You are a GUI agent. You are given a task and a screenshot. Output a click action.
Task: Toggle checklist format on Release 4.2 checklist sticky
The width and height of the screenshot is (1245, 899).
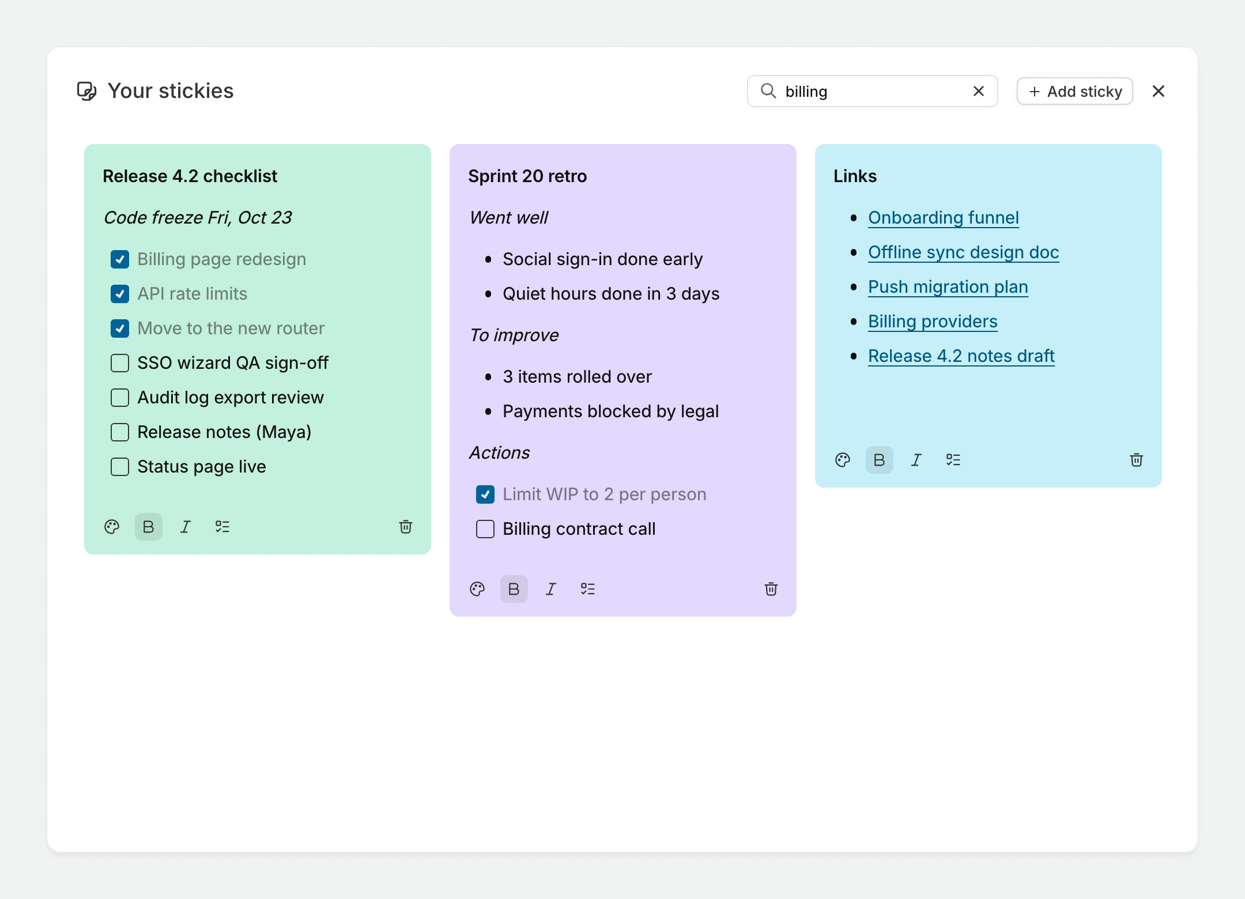pos(222,527)
